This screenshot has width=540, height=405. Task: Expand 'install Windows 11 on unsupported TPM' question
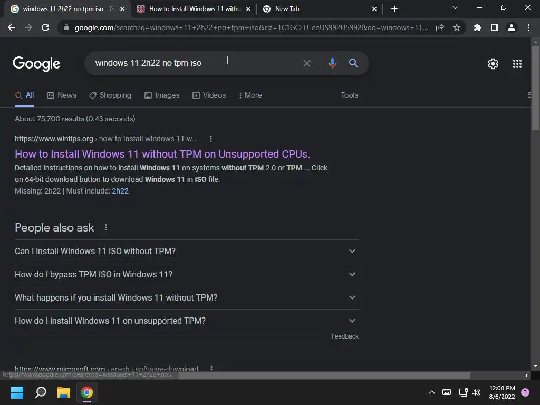coord(187,321)
